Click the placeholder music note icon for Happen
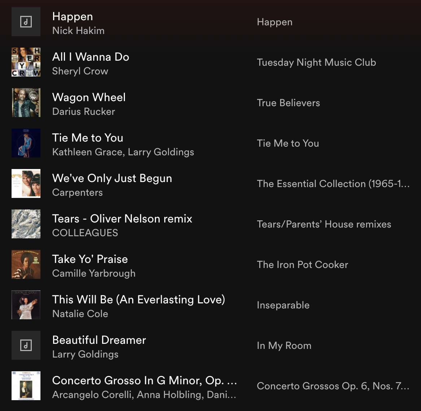421x411 pixels. [x=26, y=22]
